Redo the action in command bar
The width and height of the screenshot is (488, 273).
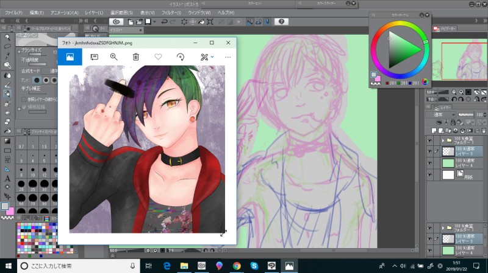coord(173,22)
